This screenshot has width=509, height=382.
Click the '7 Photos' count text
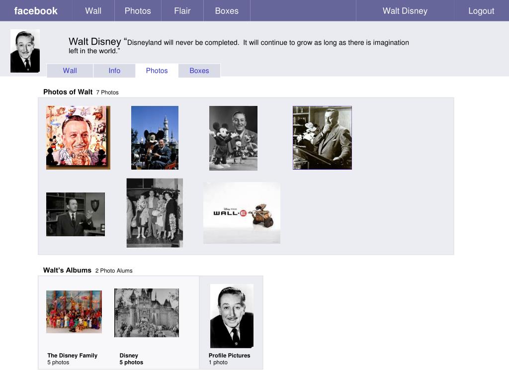pos(107,93)
